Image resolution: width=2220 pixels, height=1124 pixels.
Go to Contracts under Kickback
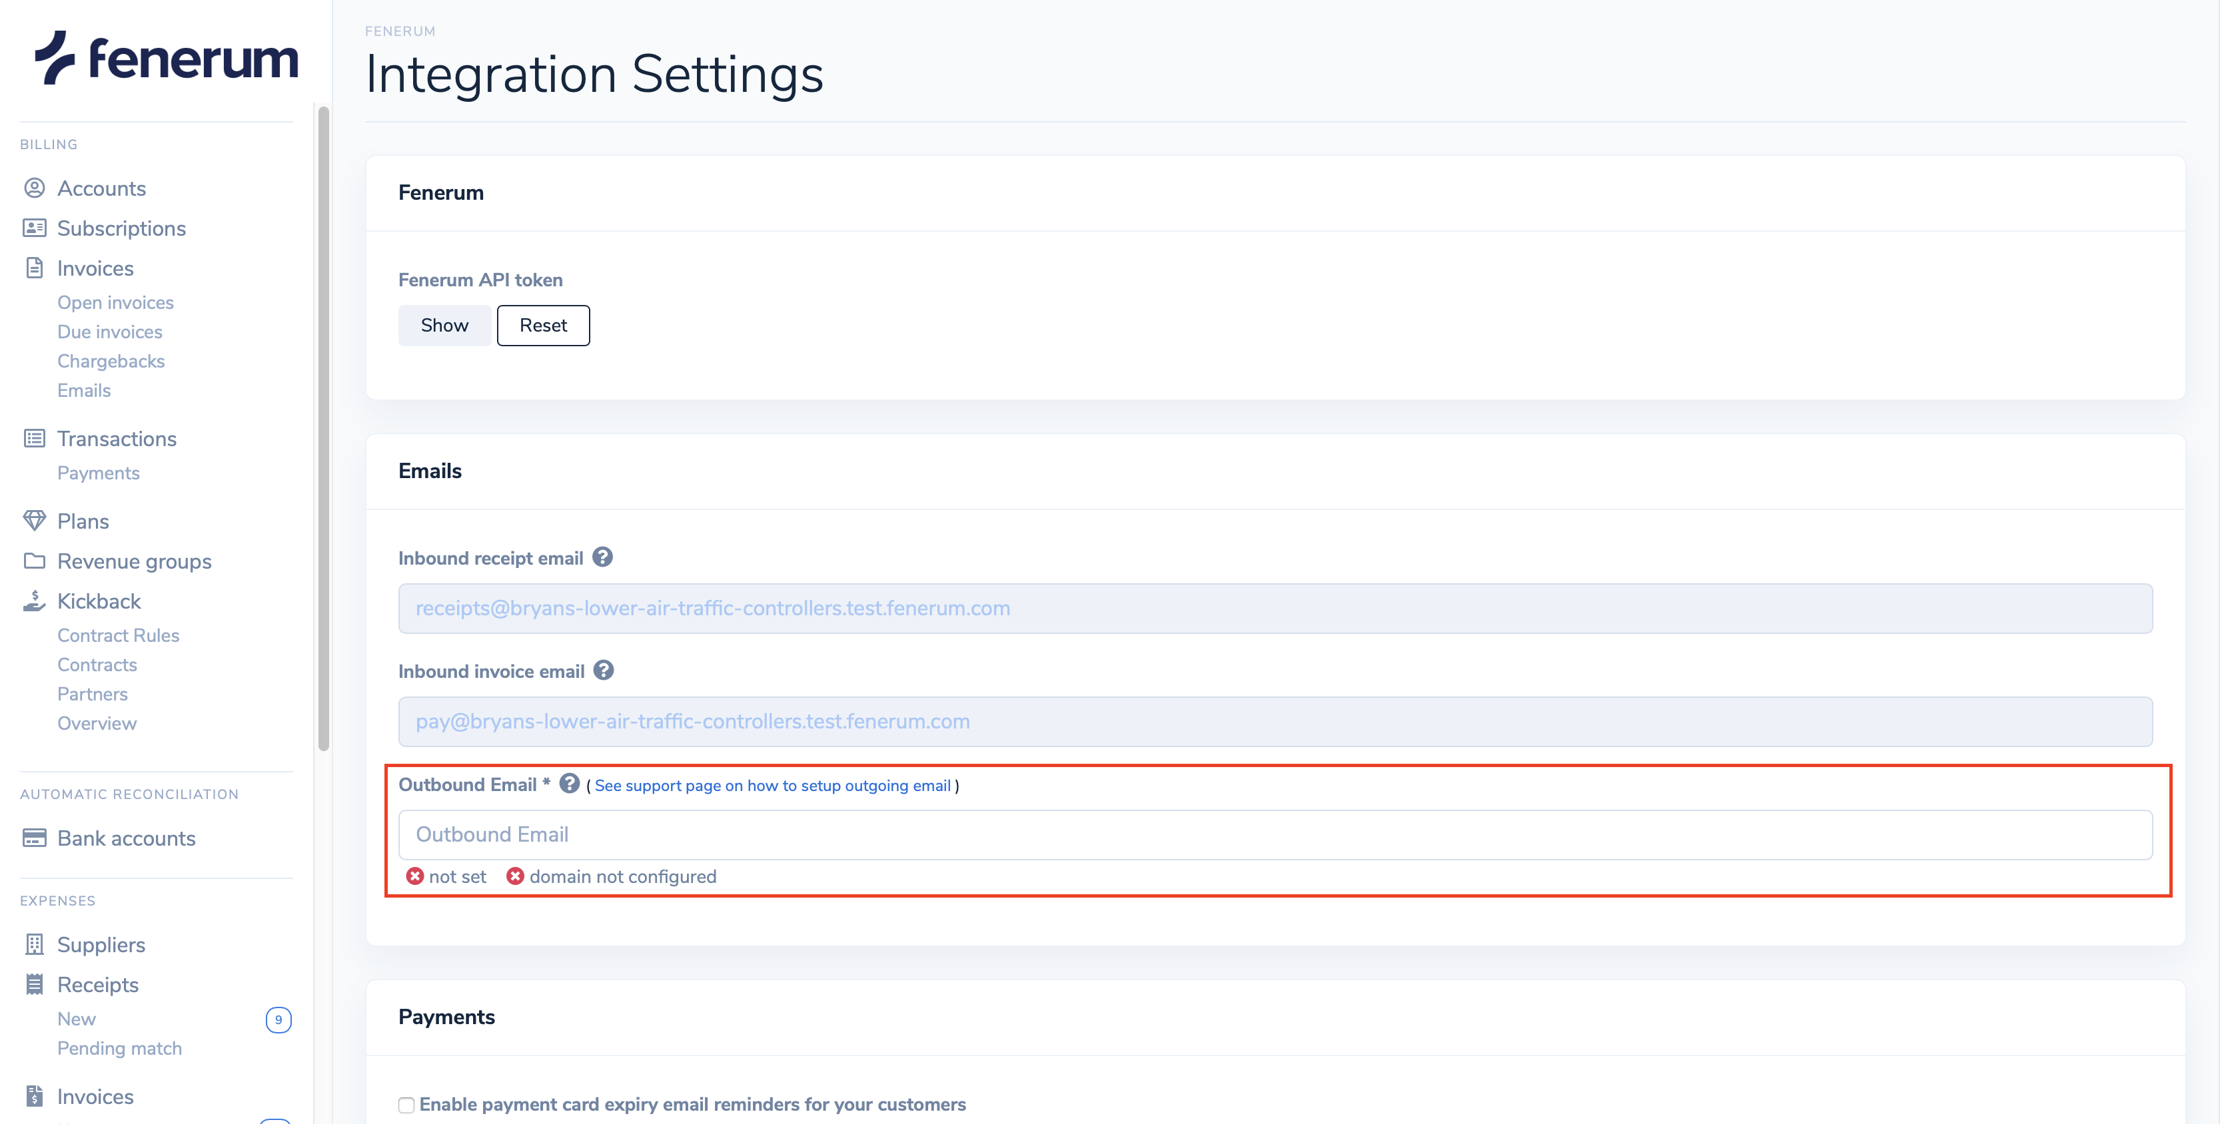click(x=97, y=664)
